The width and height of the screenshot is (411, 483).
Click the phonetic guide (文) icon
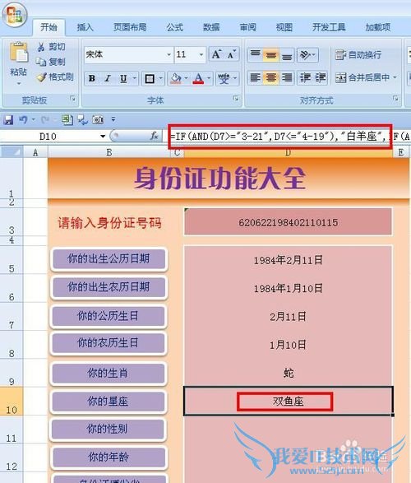pos(224,78)
